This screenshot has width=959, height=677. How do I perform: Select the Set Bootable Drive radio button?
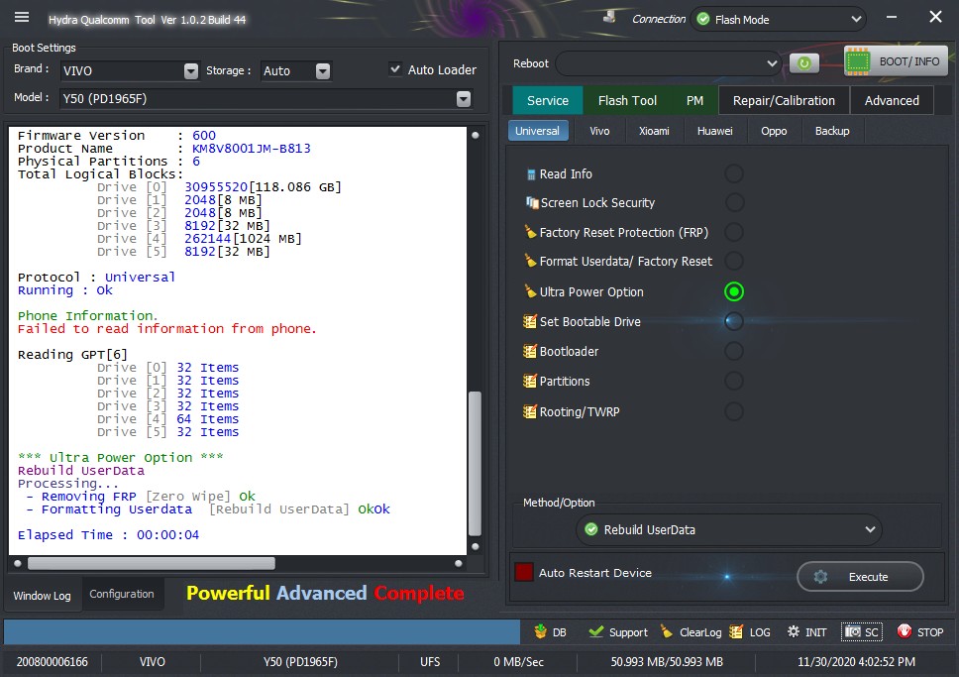coord(734,321)
